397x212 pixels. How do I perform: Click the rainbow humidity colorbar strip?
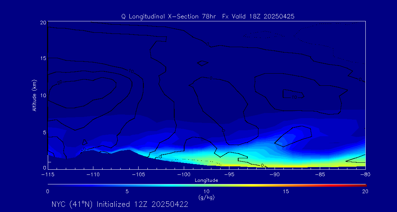click(207, 185)
